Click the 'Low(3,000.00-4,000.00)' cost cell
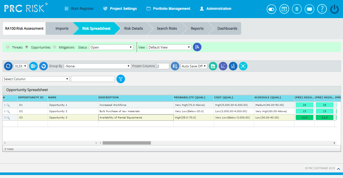Viewport: 343px width, 178px height. (234, 111)
